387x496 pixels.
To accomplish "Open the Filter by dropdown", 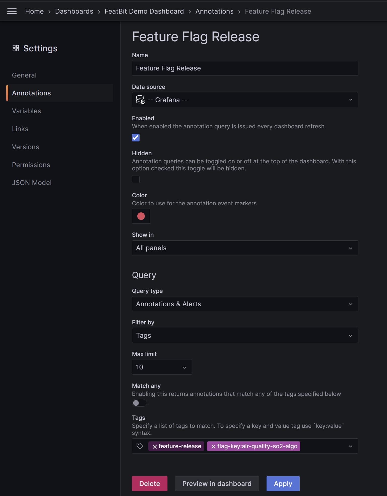I will click(245, 335).
